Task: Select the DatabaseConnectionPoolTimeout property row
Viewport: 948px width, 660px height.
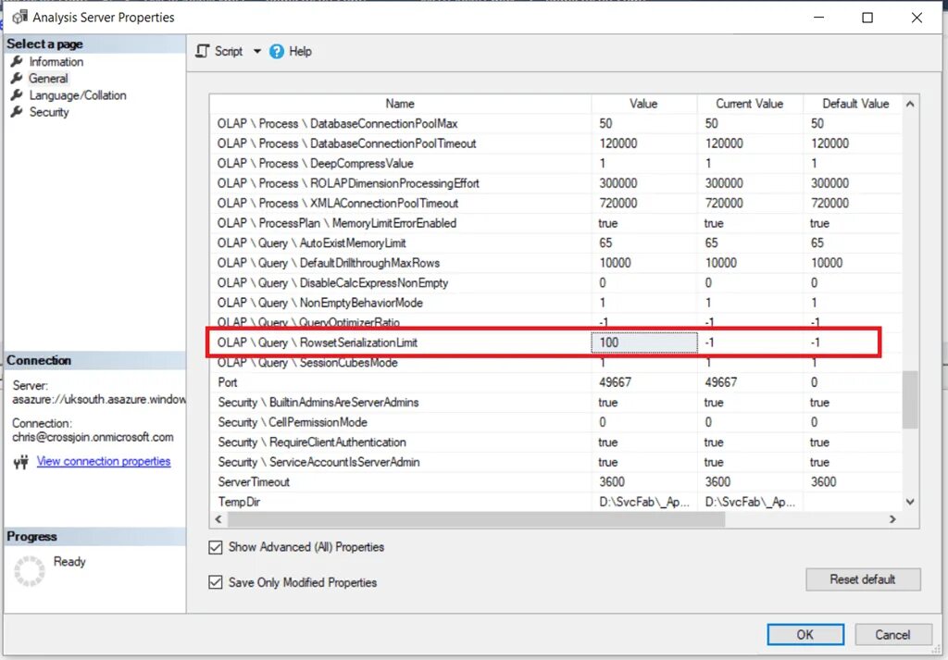Action: tap(555, 143)
